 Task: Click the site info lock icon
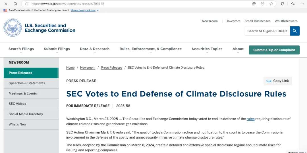point(27,4)
